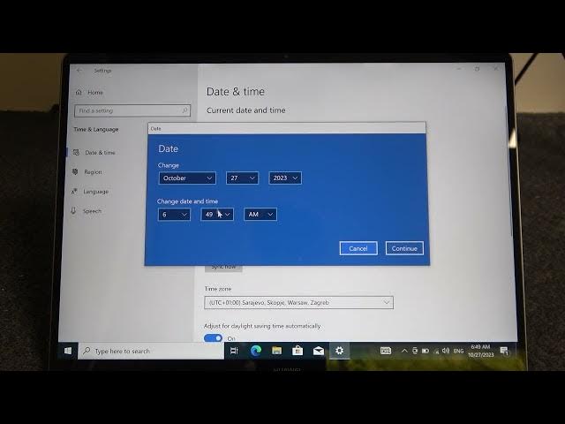This screenshot has height=424, width=565.
Task: Open Task View on taskbar
Action: 234,351
